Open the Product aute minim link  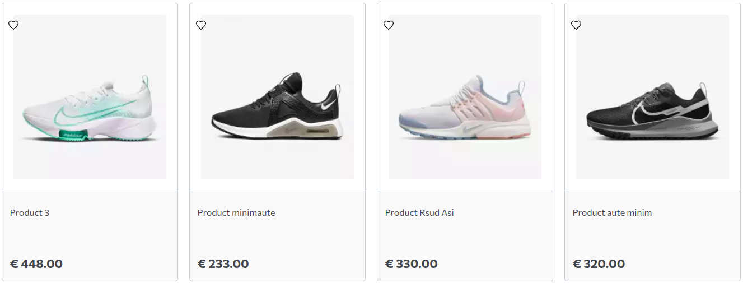[612, 213]
